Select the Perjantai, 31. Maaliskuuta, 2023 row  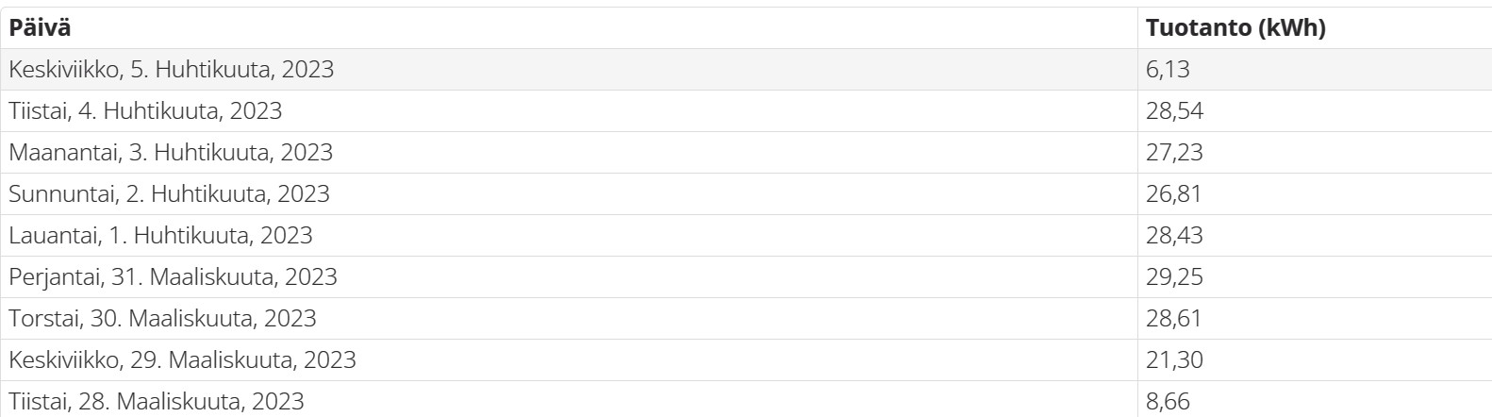click(x=746, y=277)
